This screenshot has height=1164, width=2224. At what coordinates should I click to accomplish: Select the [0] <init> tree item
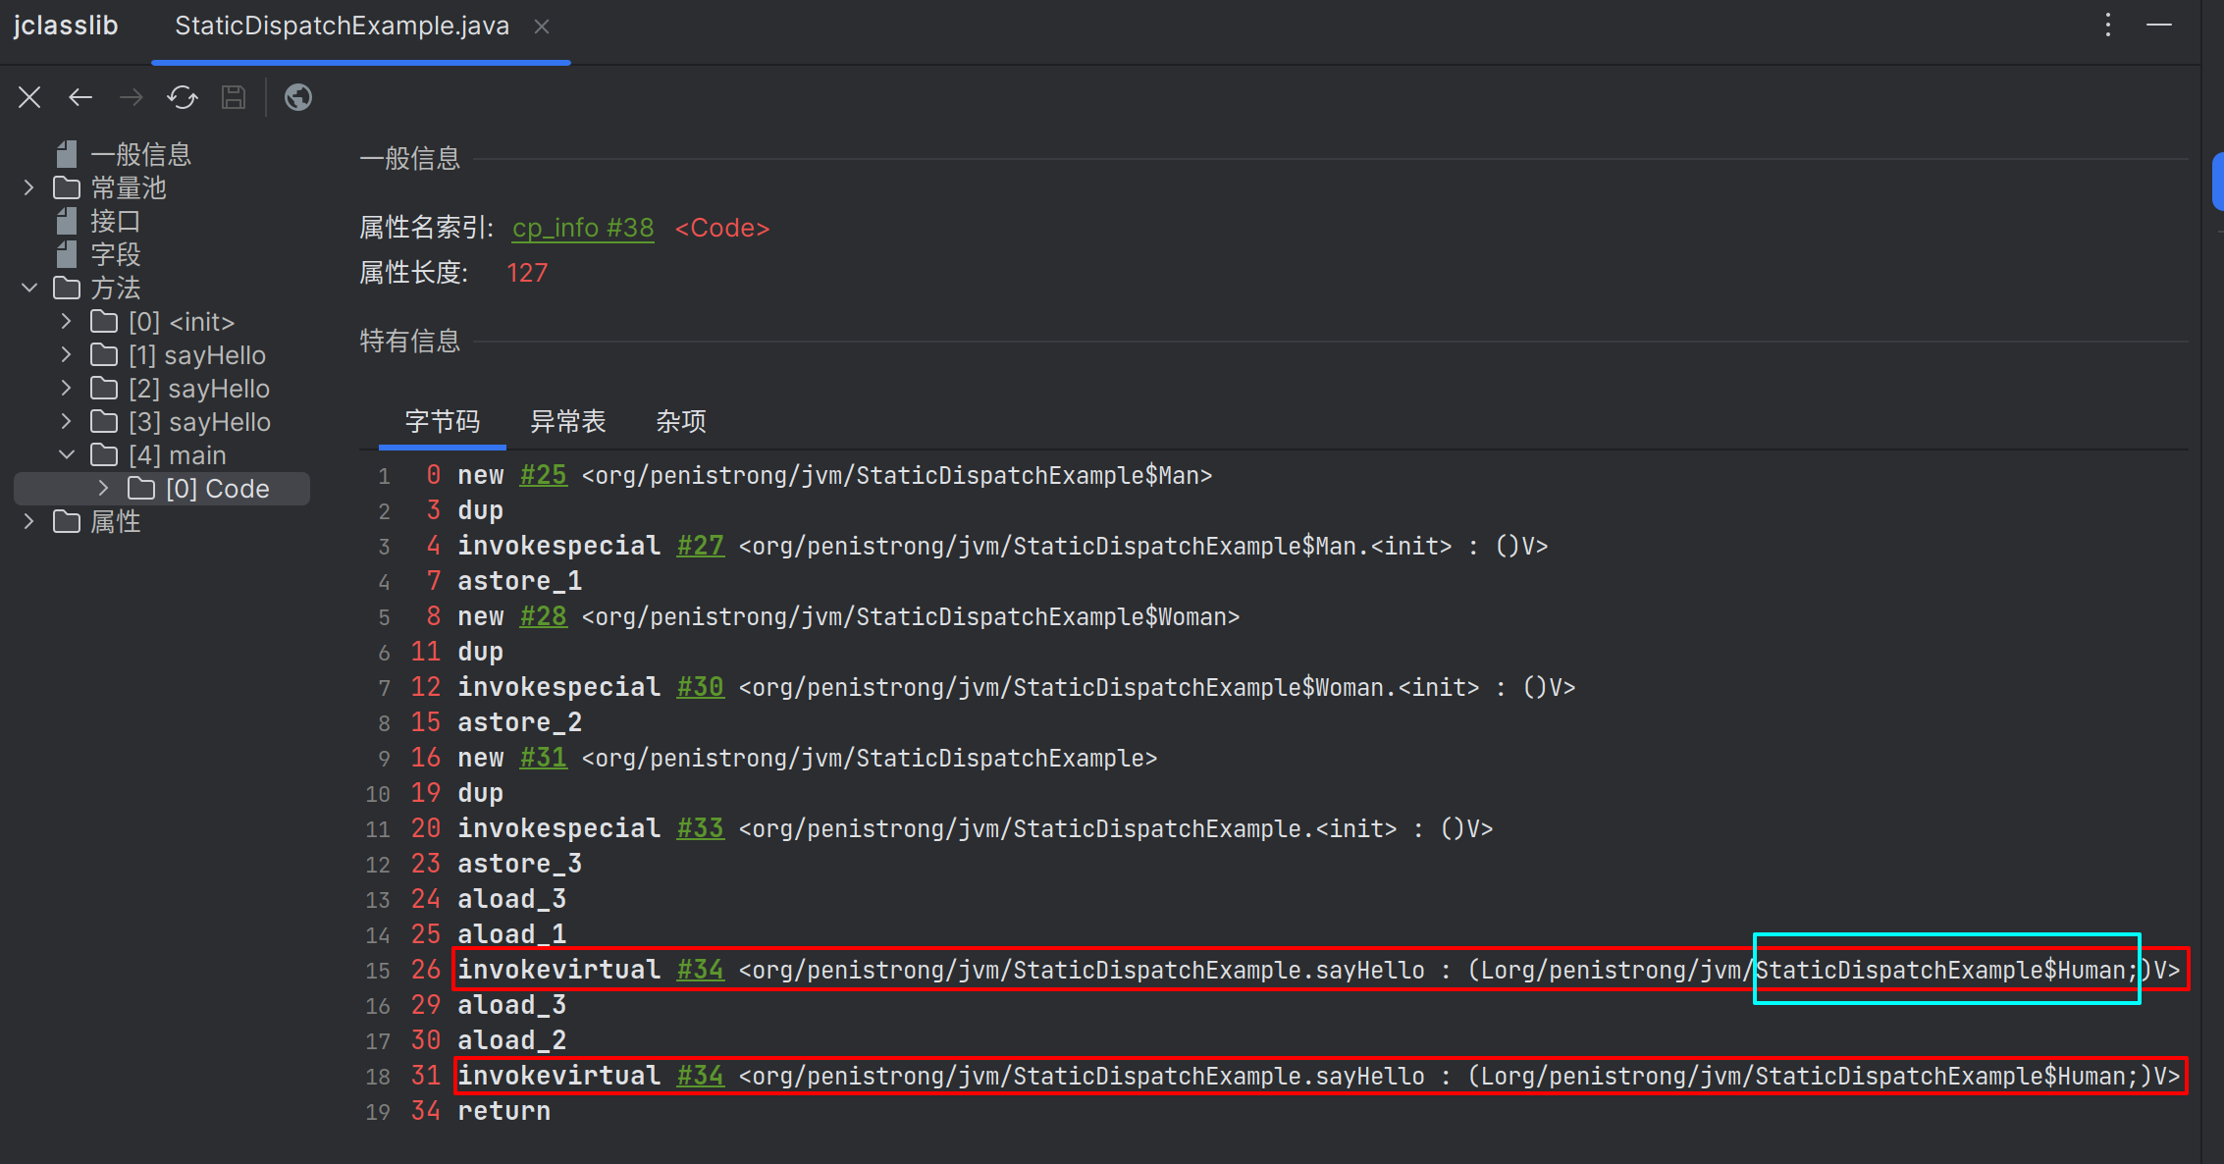(163, 322)
